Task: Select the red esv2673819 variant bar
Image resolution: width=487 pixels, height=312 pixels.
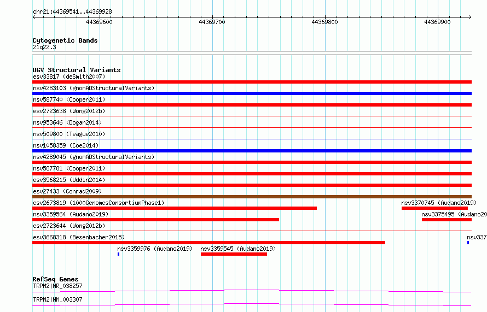Action: [175, 208]
